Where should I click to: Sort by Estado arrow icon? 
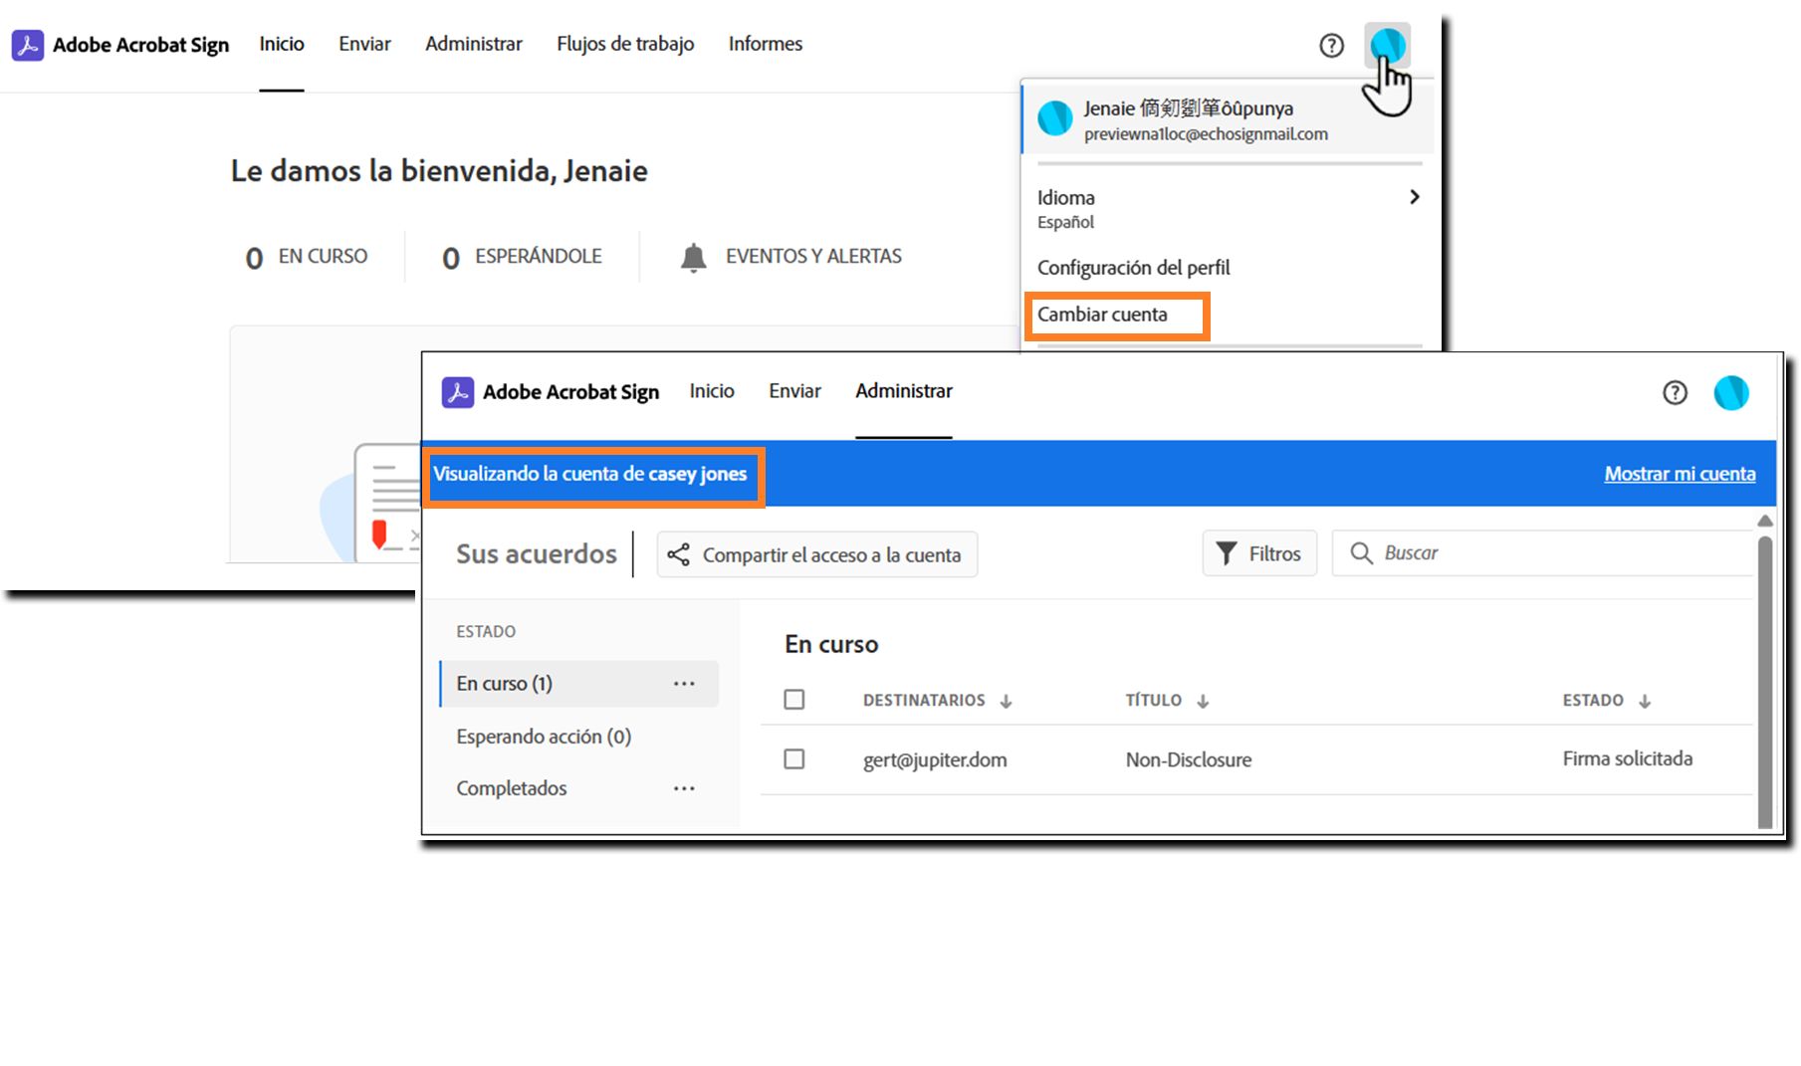click(x=1645, y=701)
